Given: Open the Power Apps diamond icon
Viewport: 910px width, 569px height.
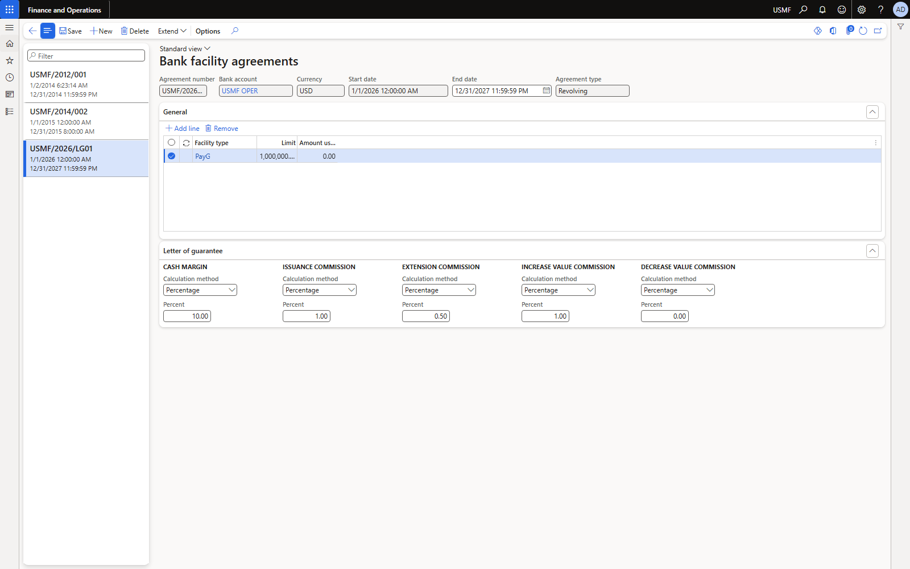Looking at the screenshot, I should tap(818, 31).
